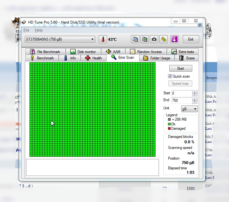Click the Start scan button
The width and height of the screenshot is (229, 202).
(181, 68)
